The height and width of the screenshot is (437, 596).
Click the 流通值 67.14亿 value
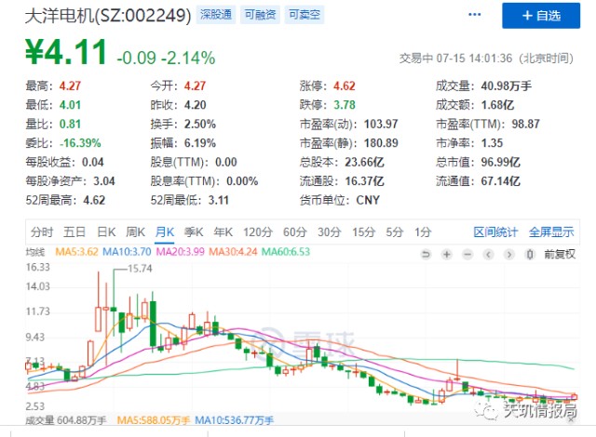501,181
